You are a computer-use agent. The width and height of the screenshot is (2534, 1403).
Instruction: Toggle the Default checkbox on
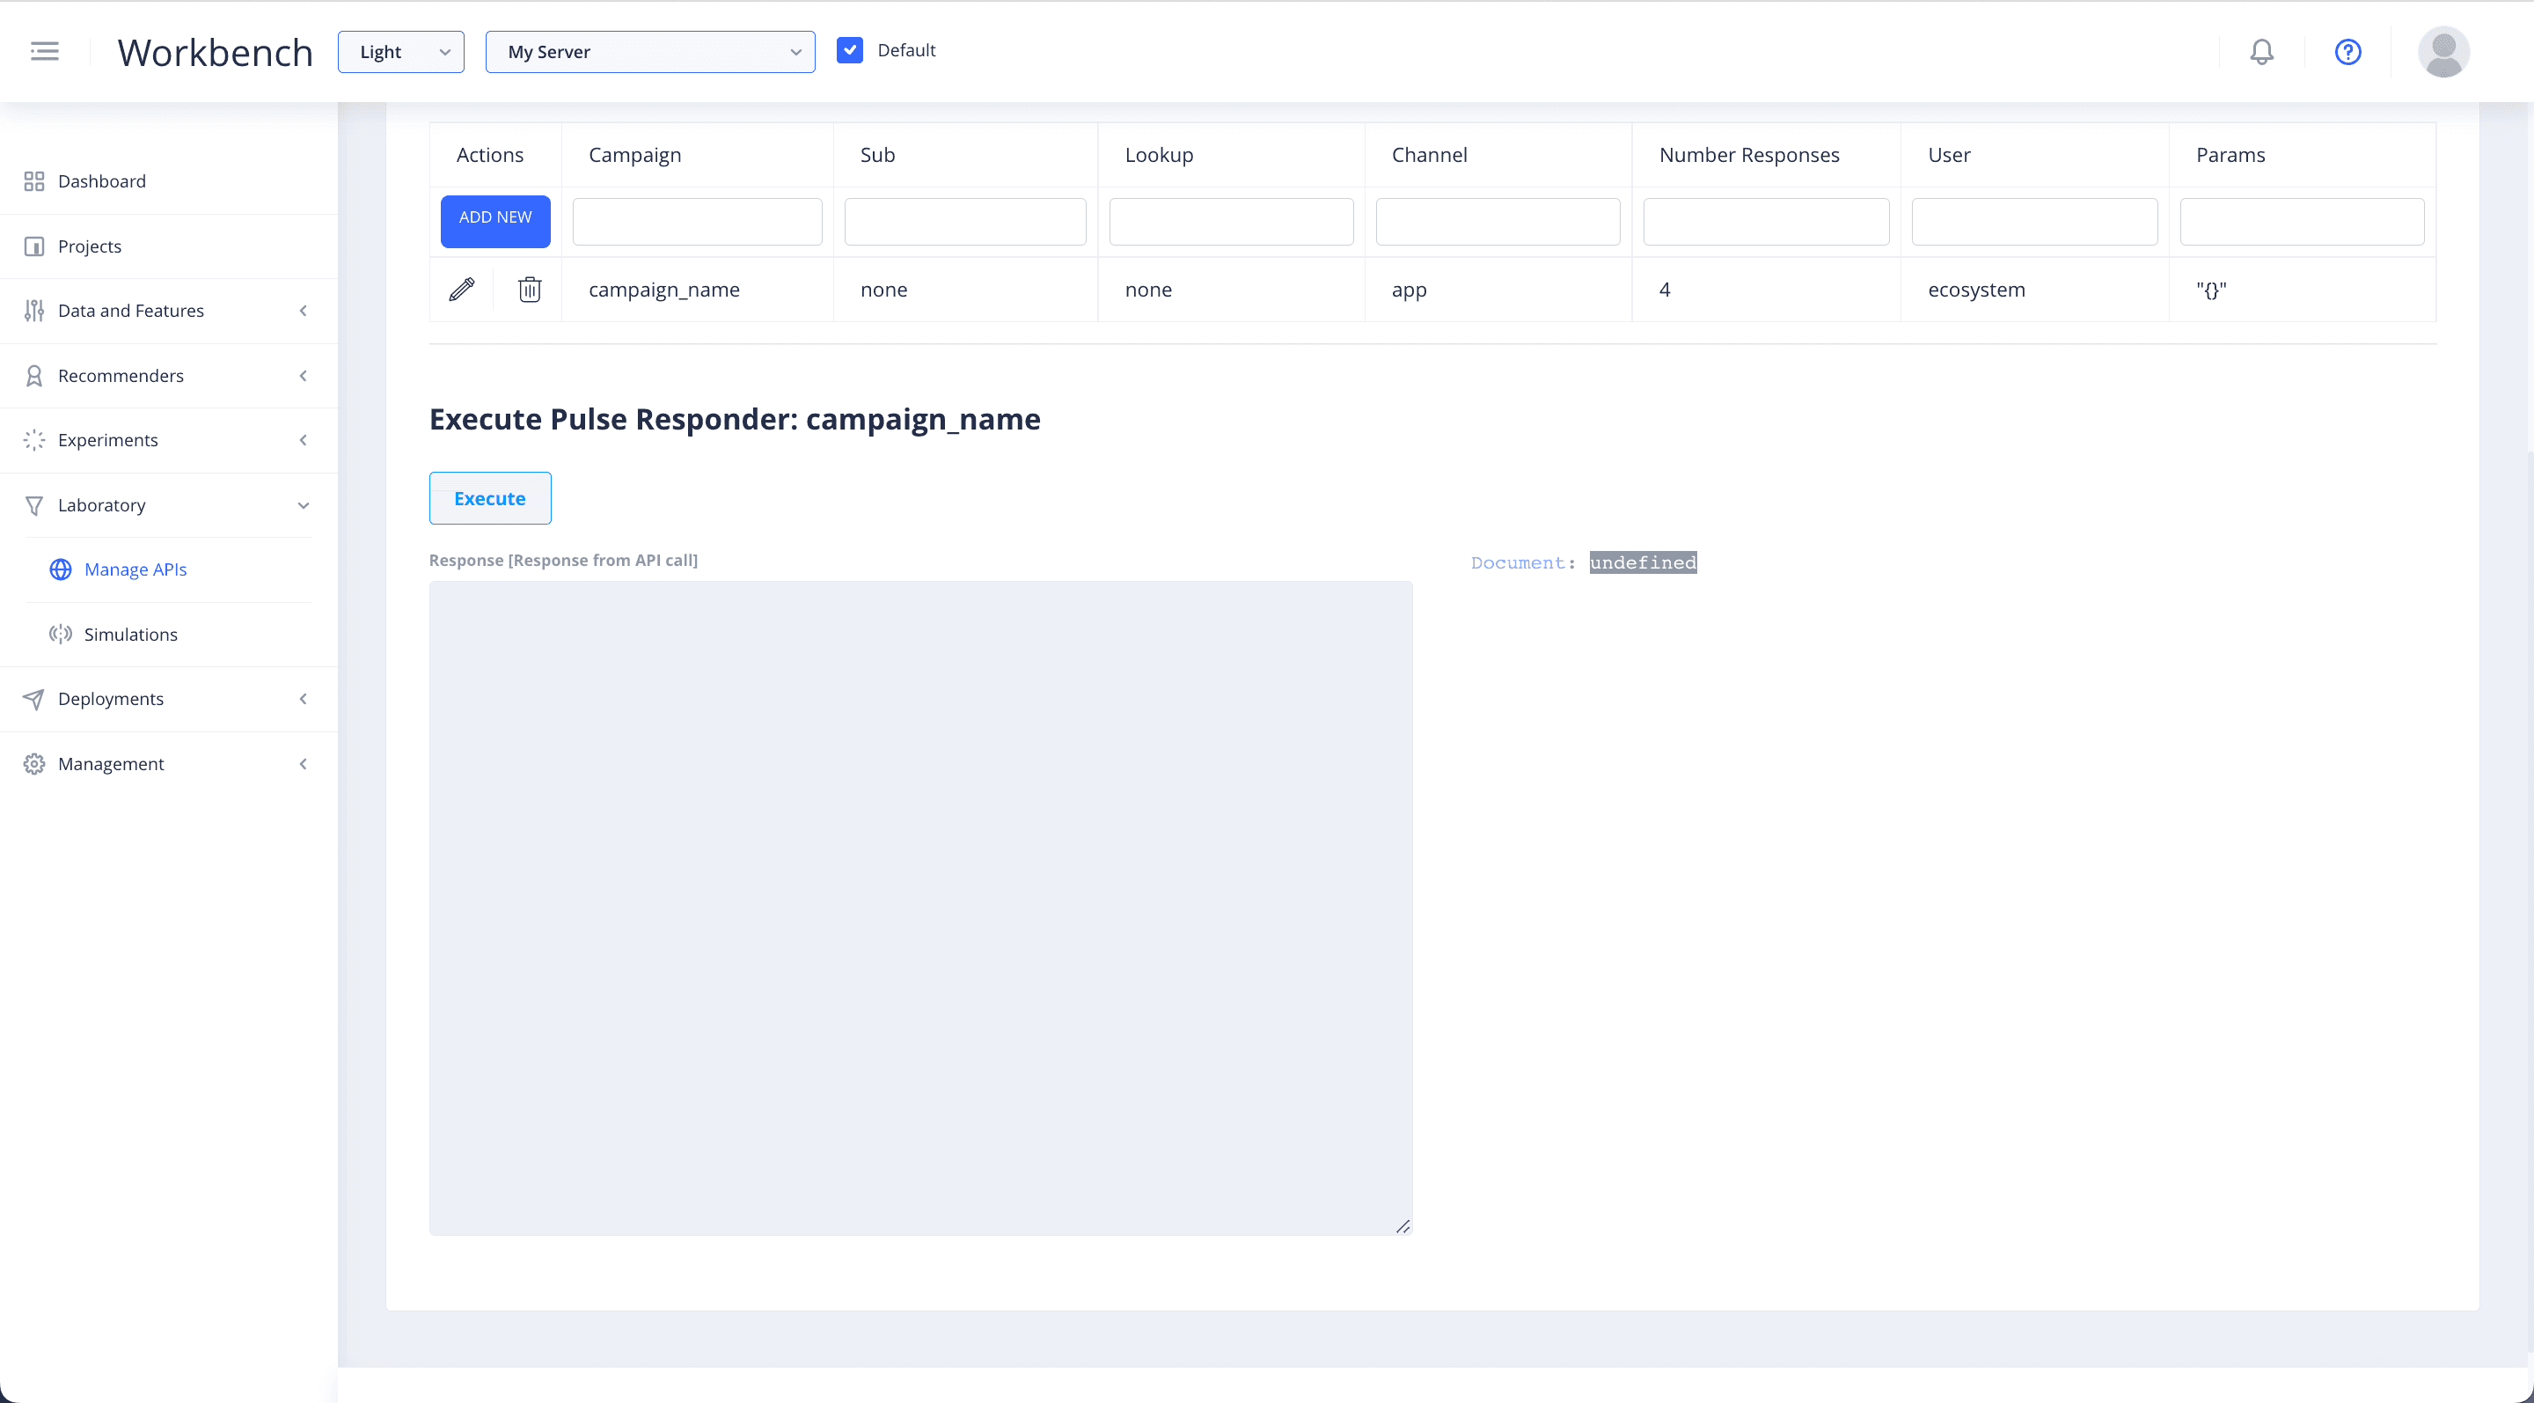pyautogui.click(x=849, y=50)
